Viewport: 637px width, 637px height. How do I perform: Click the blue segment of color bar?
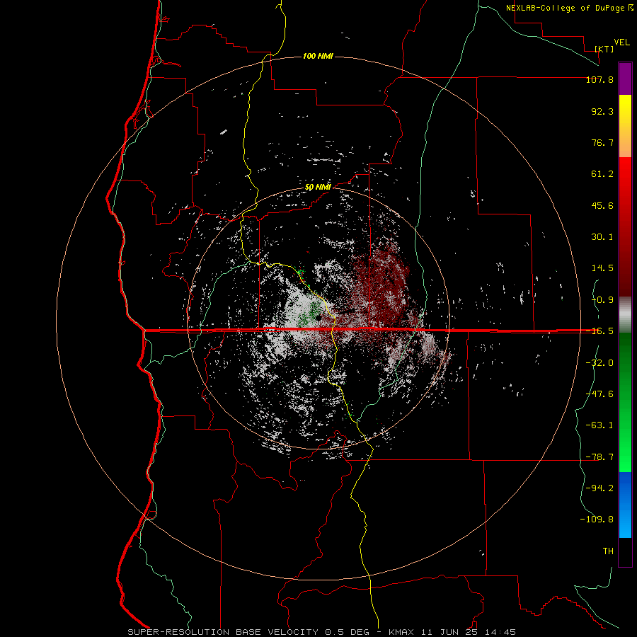point(625,505)
